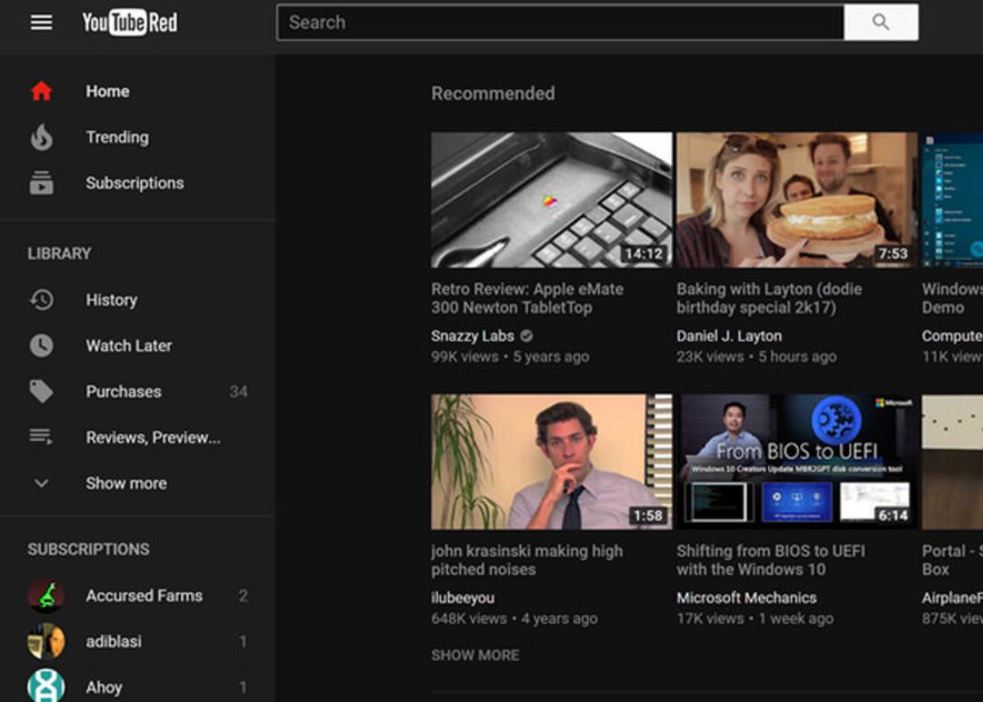This screenshot has height=702, width=983.
Task: Click title Shifting from BIOS to UEFI
Action: click(771, 560)
